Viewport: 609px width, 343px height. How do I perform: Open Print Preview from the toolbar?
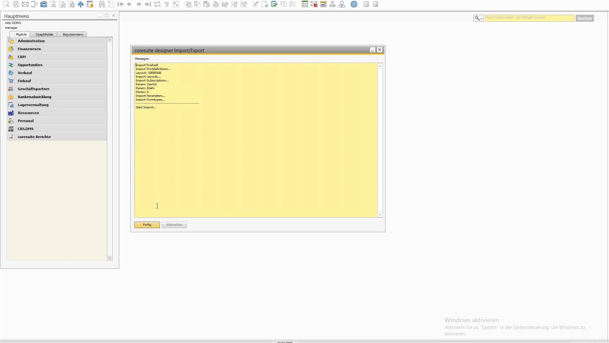tap(7, 4)
